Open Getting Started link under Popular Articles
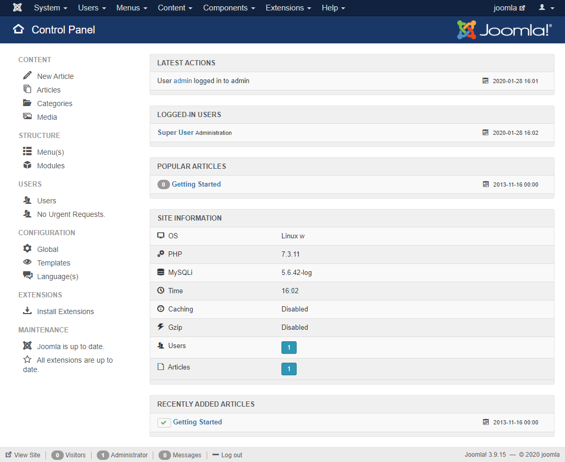The image size is (565, 462). (196, 184)
